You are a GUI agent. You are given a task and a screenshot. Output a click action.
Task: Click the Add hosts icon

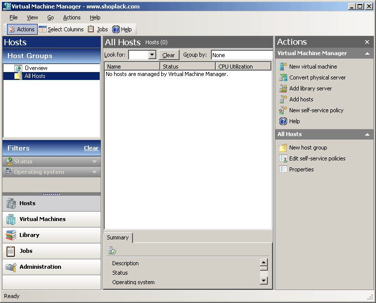pos(283,99)
